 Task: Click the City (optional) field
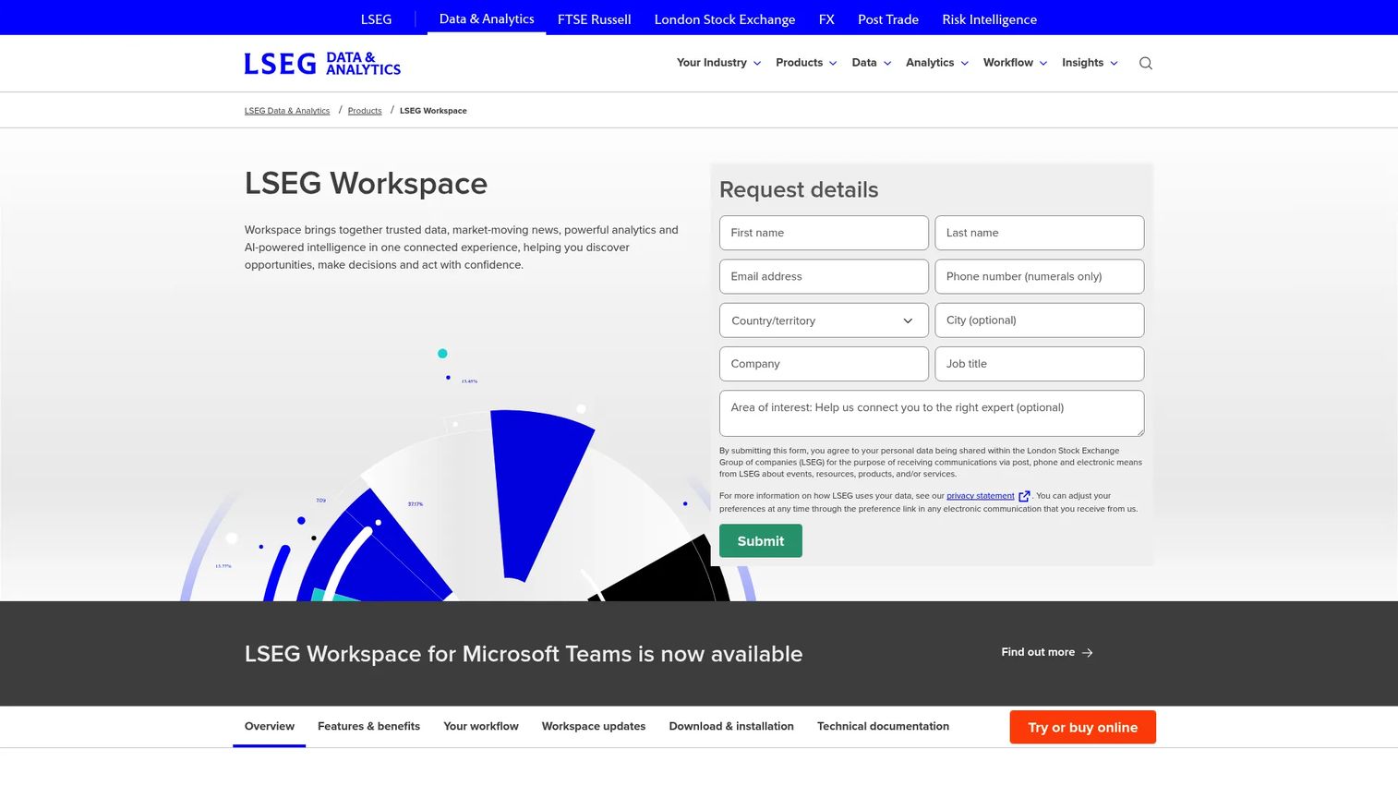[x=1040, y=320]
